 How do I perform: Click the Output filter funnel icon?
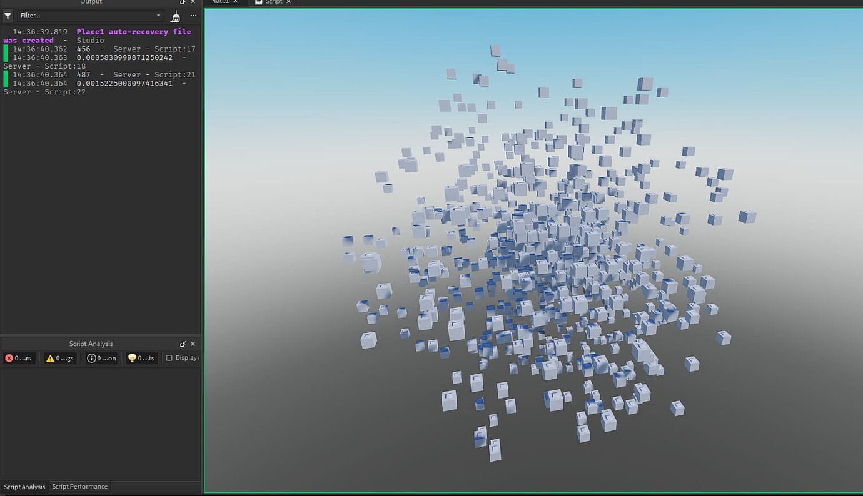(7, 16)
